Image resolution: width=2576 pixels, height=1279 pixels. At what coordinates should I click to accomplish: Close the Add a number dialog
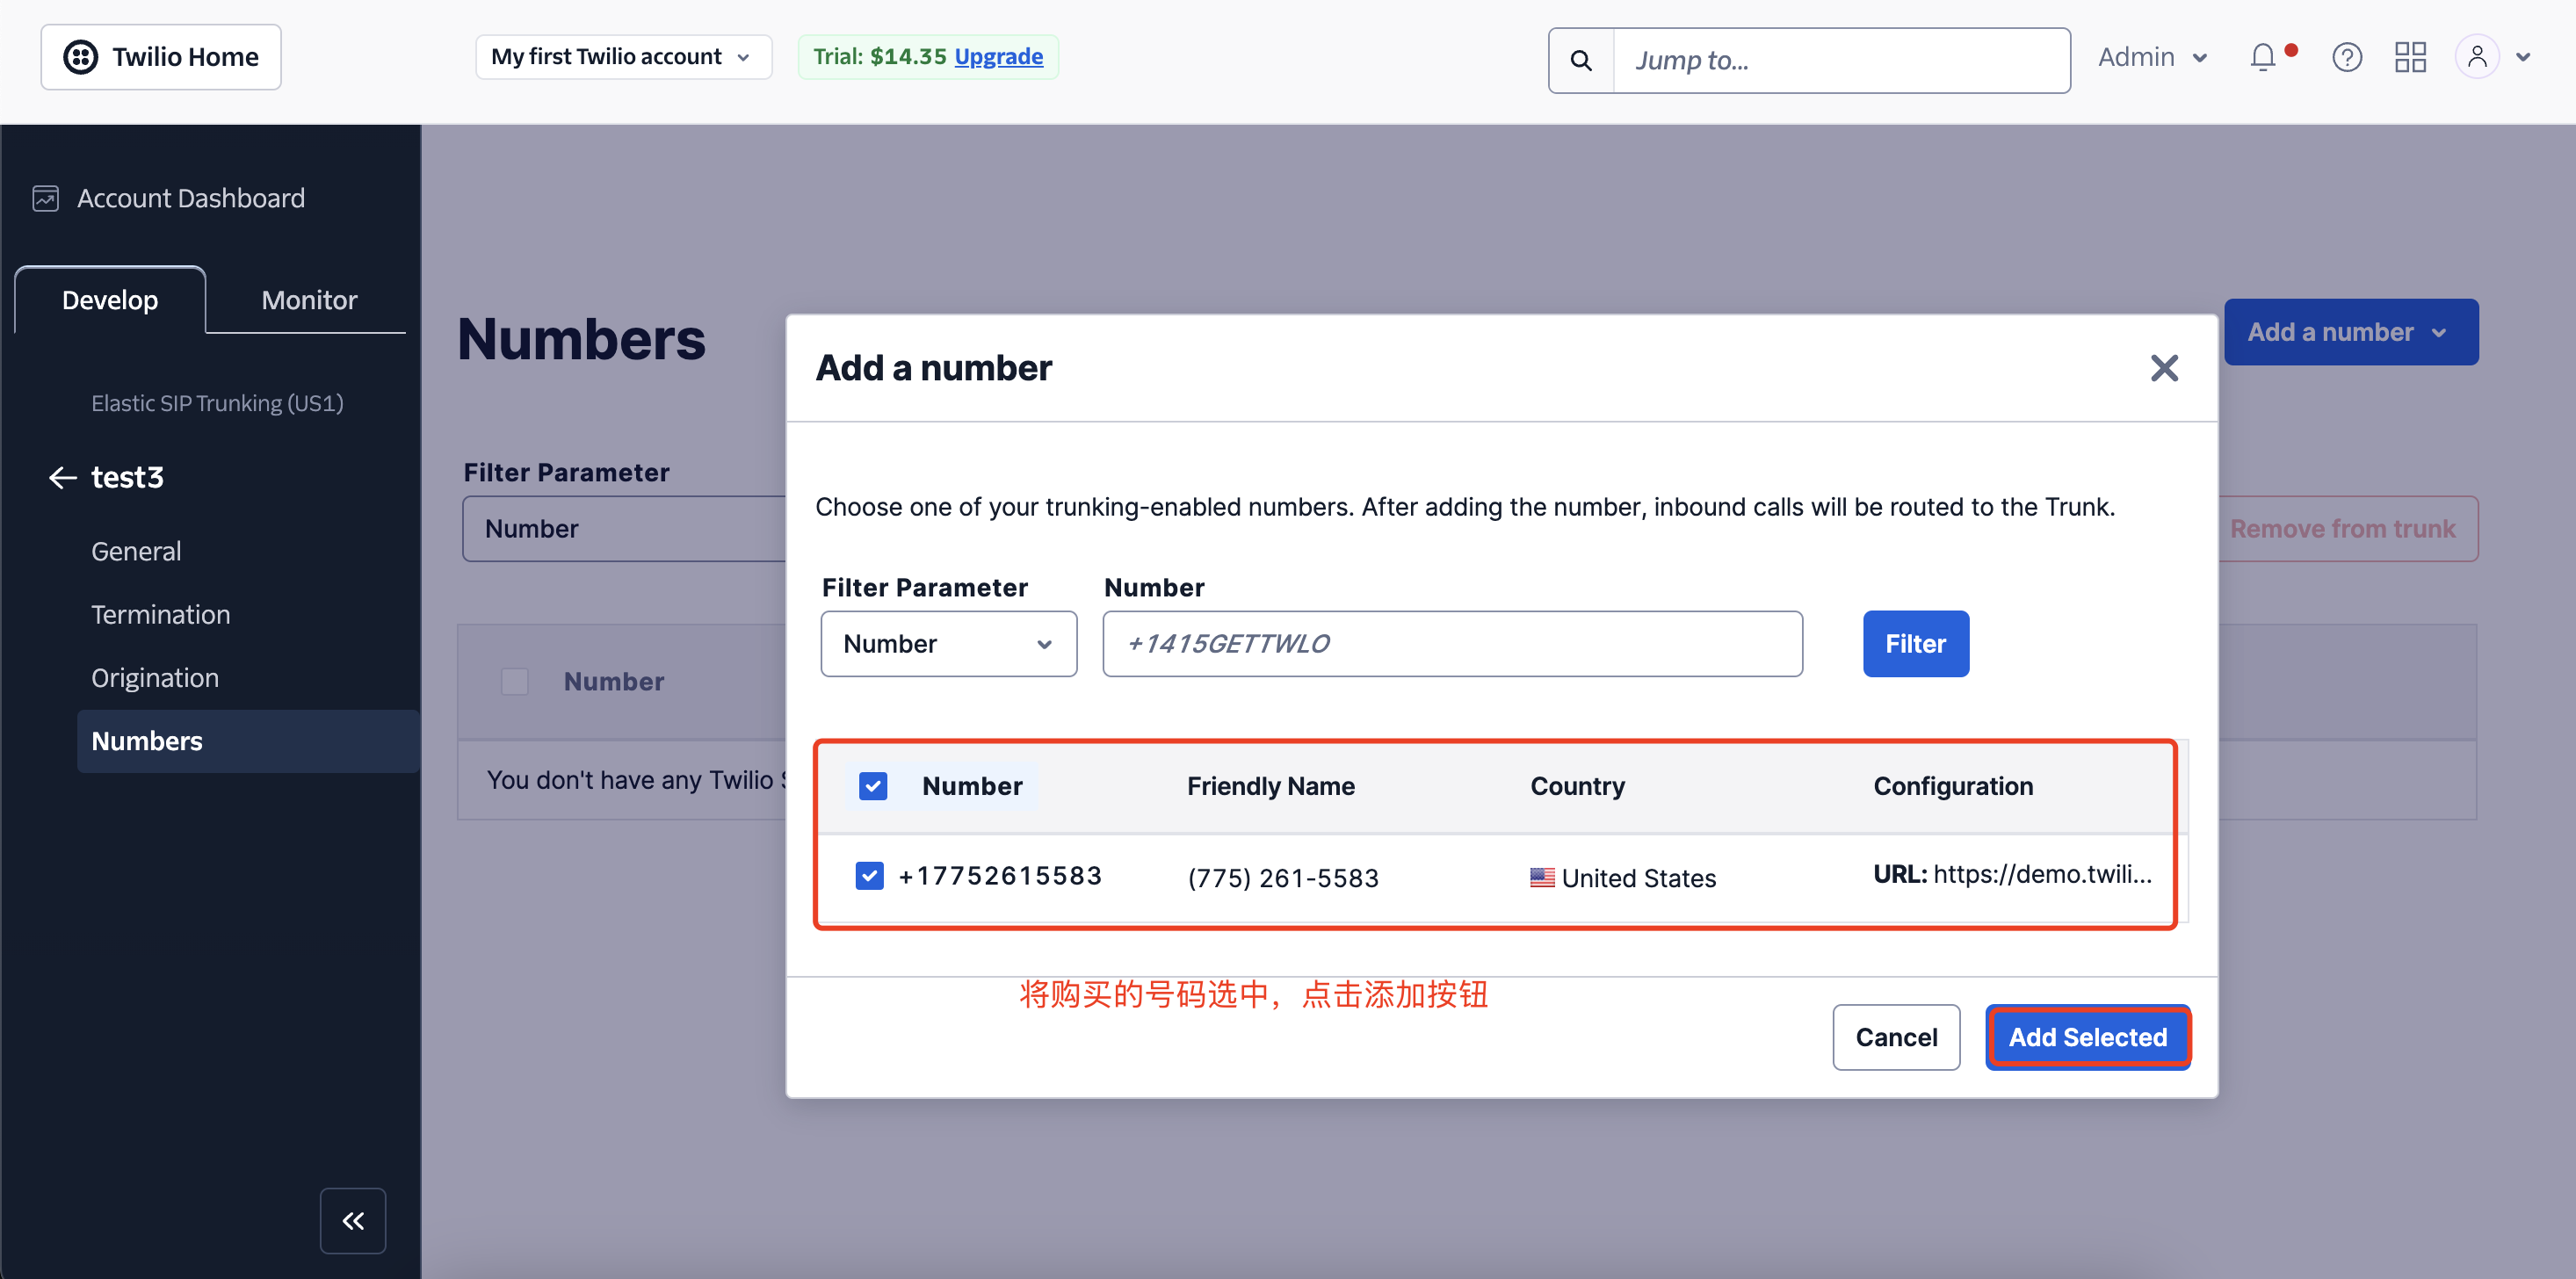pyautogui.click(x=2164, y=368)
